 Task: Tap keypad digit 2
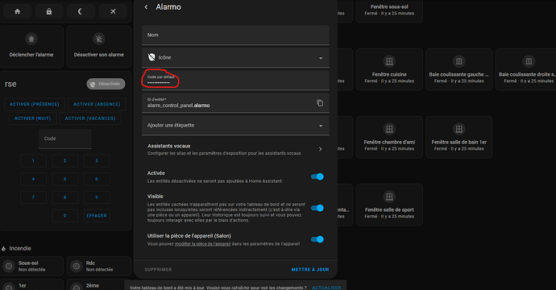click(65, 160)
